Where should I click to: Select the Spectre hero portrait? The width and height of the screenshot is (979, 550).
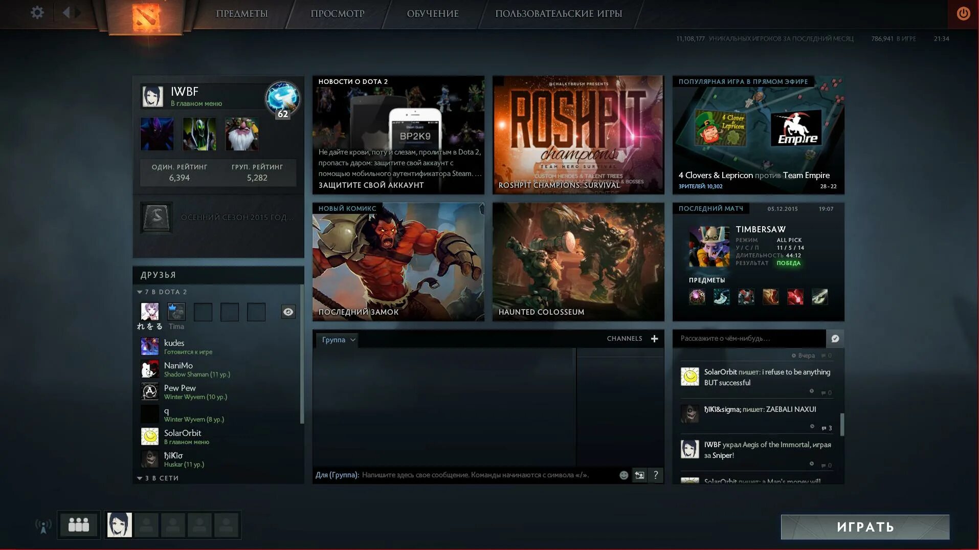click(x=157, y=134)
